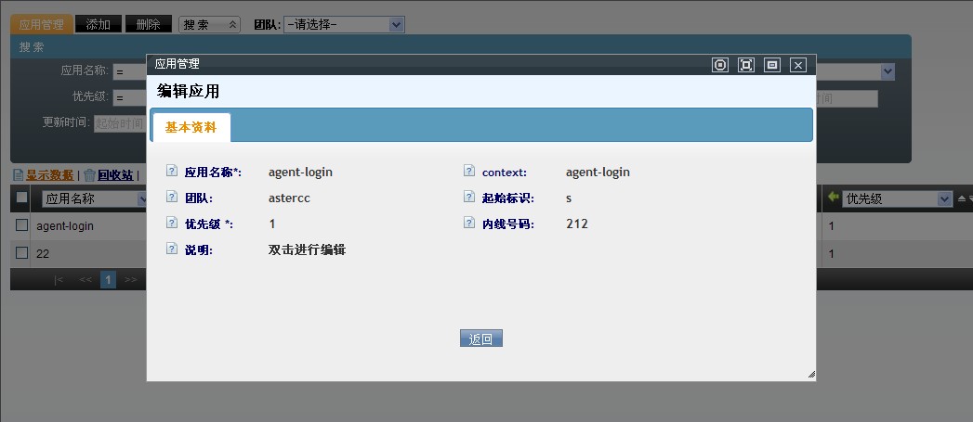The width and height of the screenshot is (973, 422).
Task: Click the 双击进行编辑 description text
Action: (x=307, y=250)
